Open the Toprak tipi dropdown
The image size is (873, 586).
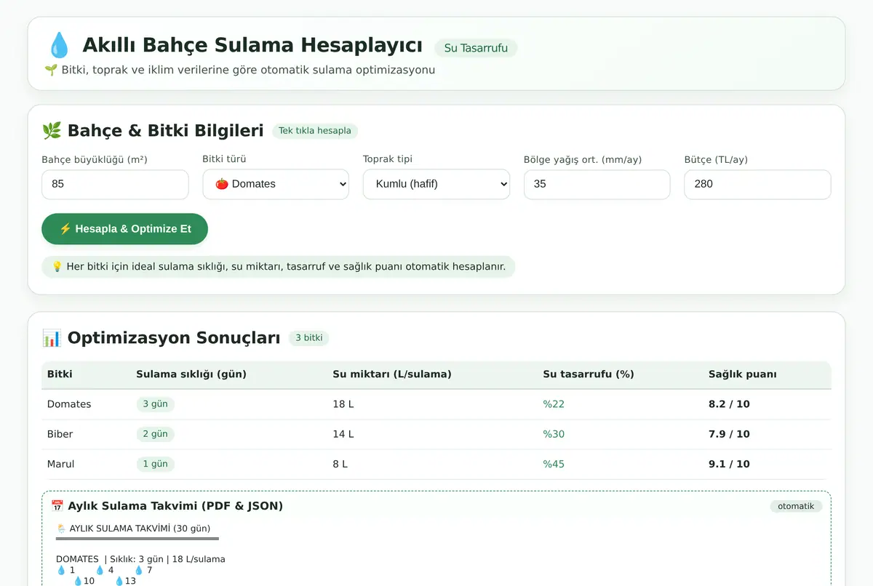[436, 185]
